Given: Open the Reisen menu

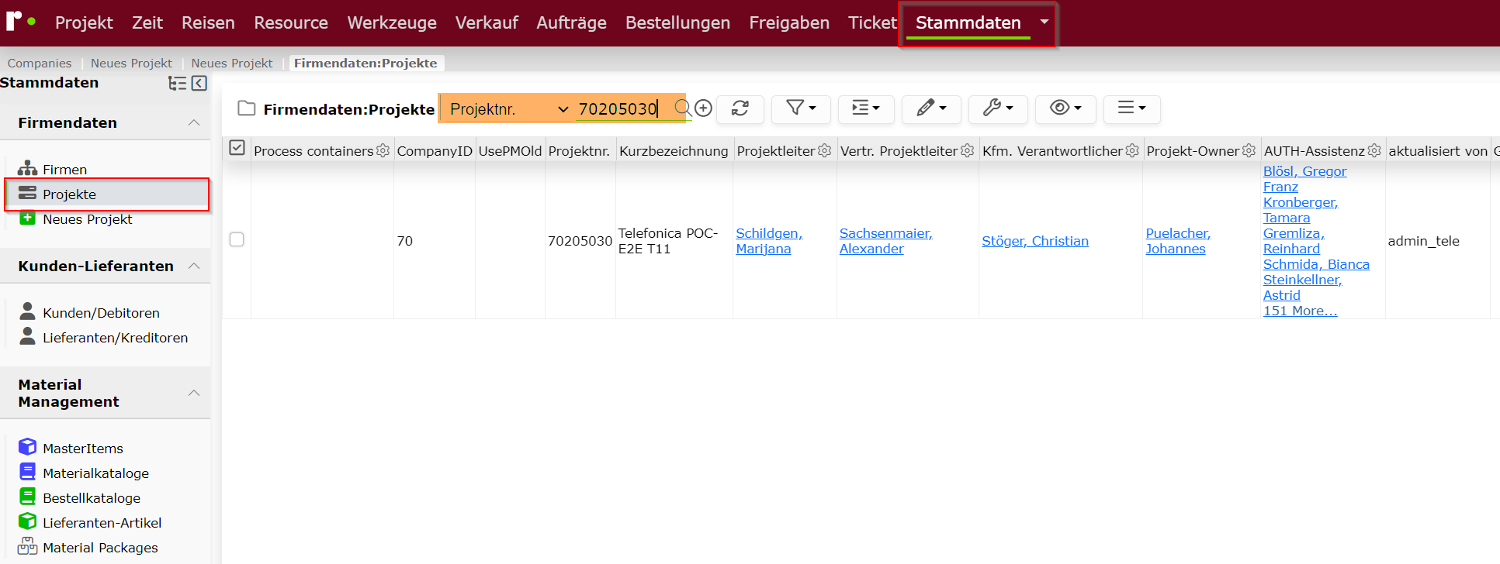Looking at the screenshot, I should [x=208, y=22].
